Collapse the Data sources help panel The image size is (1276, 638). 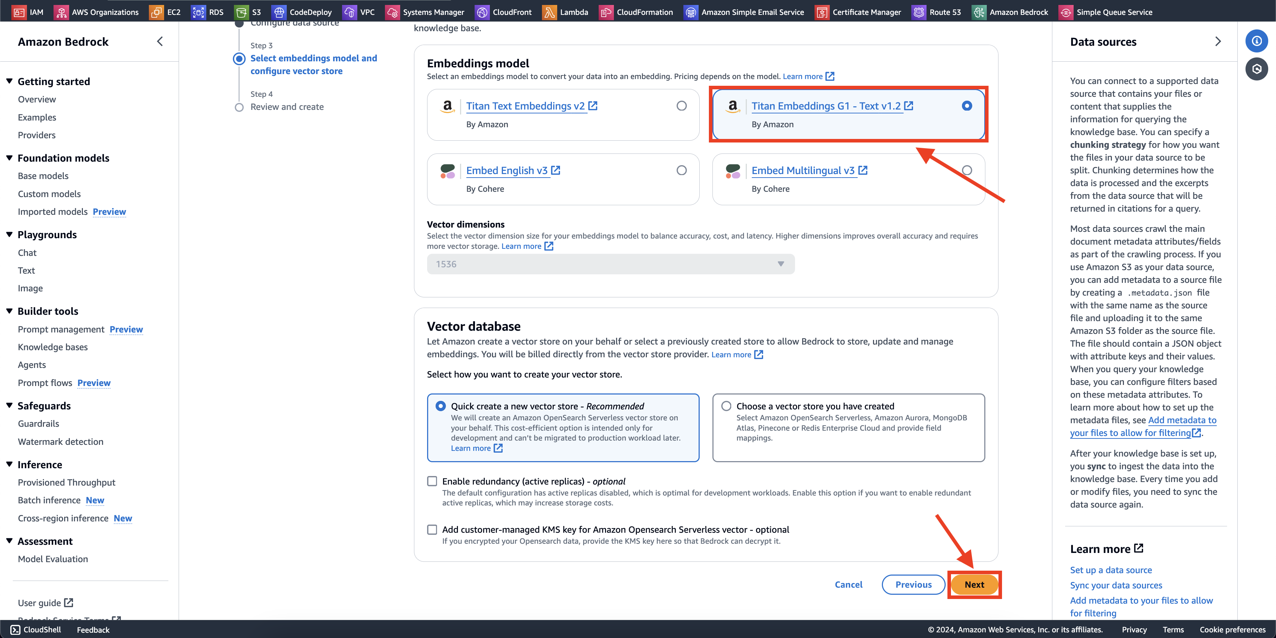pos(1218,41)
